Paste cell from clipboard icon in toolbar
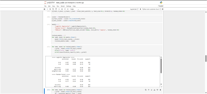Viewport: 207px width, 94px height. (56, 9)
